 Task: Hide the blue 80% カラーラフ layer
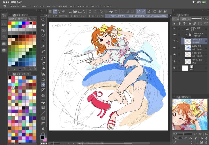(175, 48)
